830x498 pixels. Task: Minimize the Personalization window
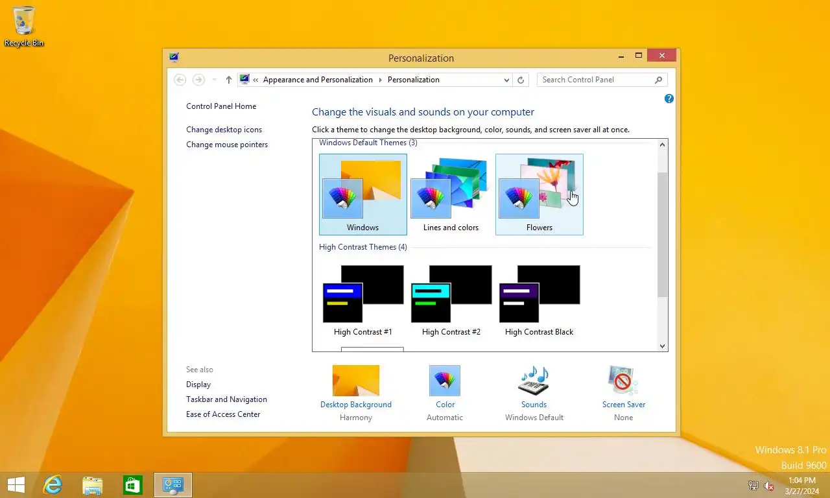621,56
